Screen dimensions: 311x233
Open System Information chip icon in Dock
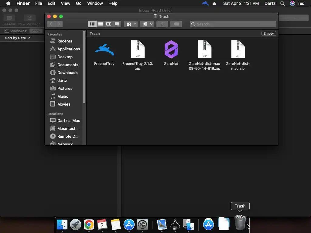pos(175,225)
